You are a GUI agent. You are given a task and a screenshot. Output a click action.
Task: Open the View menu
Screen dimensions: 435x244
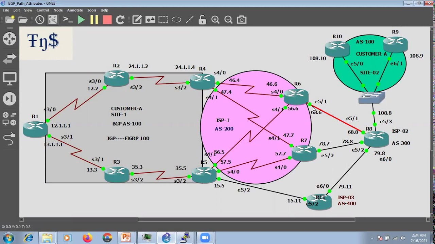point(28,10)
